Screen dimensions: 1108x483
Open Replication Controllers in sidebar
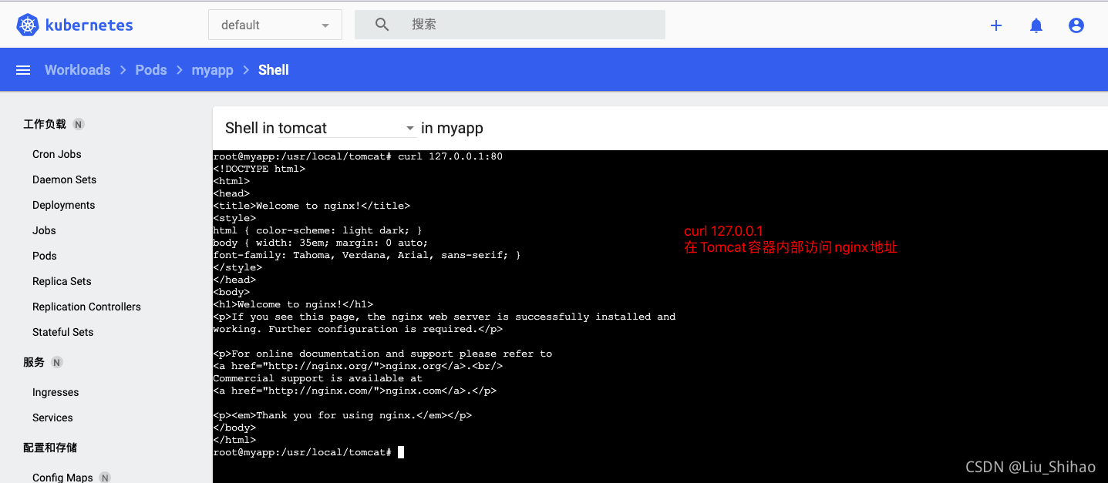(x=86, y=307)
